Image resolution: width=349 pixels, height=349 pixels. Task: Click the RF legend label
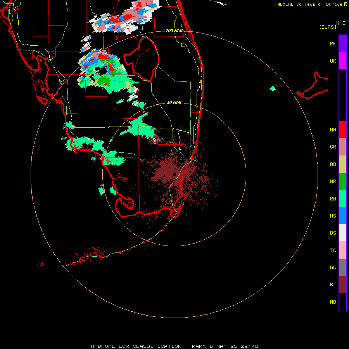tap(333, 43)
